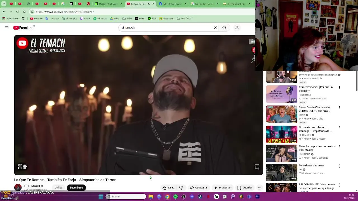Open File Explorer from the taskbar
The height and width of the screenshot is (201, 358).
(x=151, y=197)
